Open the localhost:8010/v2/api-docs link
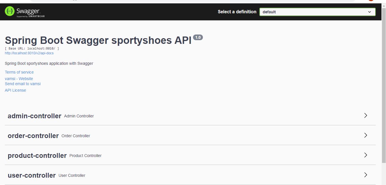The width and height of the screenshot is (386, 185). tap(29, 53)
